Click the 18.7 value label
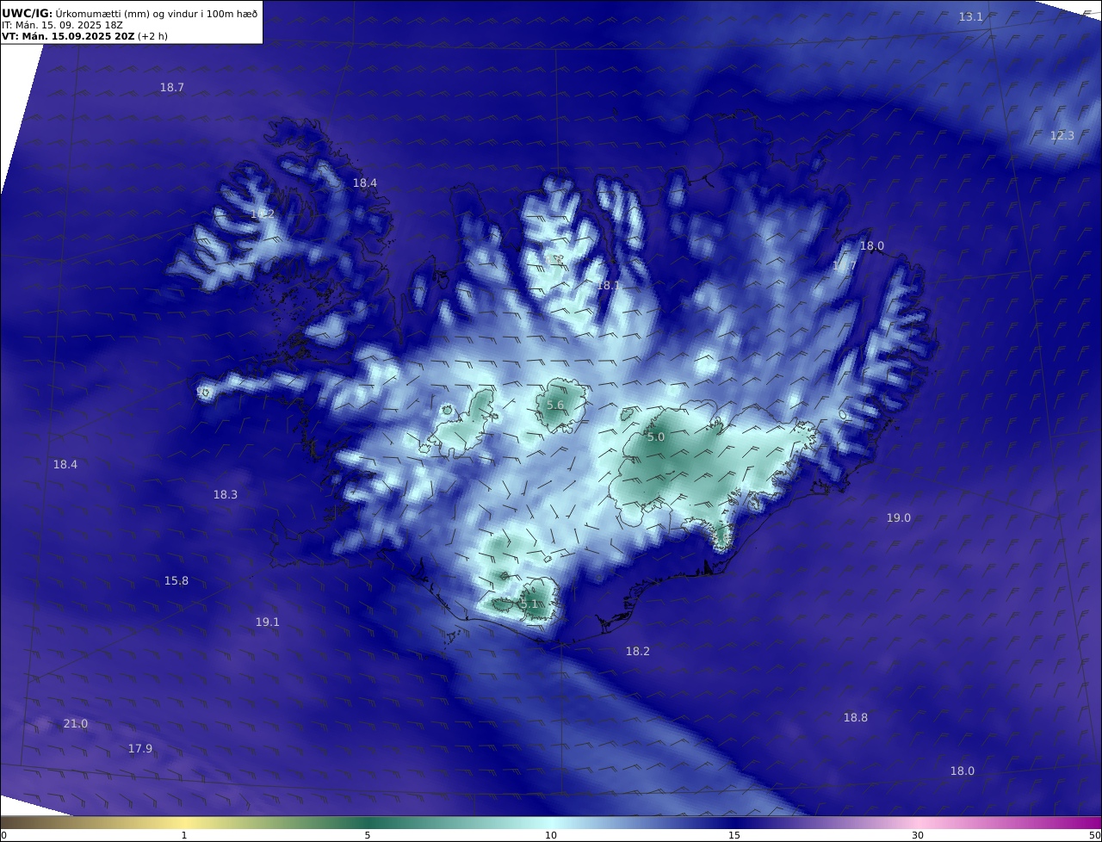 [x=172, y=88]
